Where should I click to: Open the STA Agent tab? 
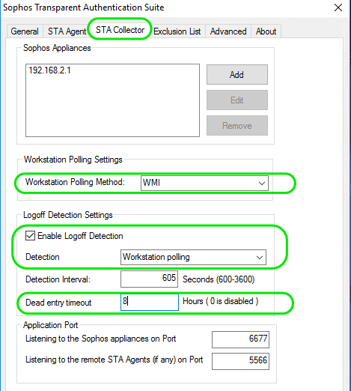67,31
